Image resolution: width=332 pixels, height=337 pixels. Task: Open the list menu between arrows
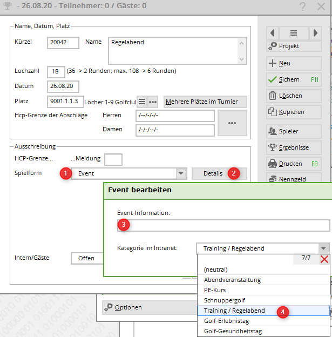pos(294,33)
